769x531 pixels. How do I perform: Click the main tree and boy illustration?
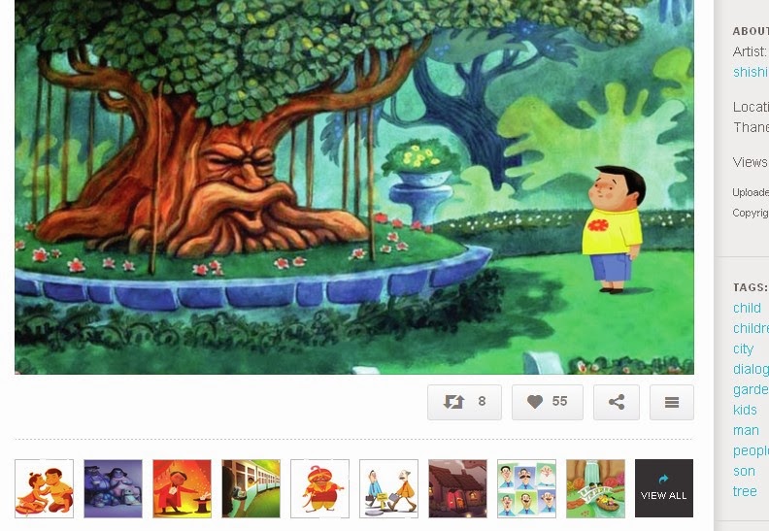[x=354, y=186]
